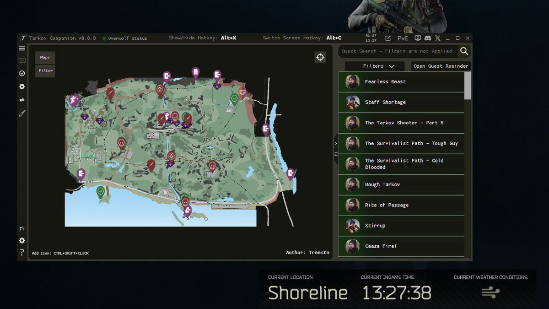The height and width of the screenshot is (309, 549).
Task: Click the wind weather conditions icon
Action: 490,293
